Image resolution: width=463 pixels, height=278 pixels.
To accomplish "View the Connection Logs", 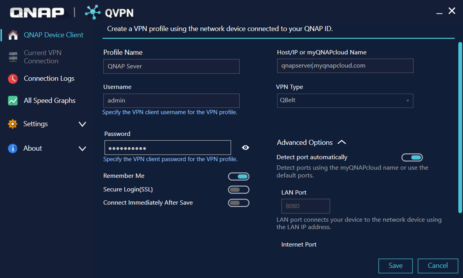I will tap(49, 78).
